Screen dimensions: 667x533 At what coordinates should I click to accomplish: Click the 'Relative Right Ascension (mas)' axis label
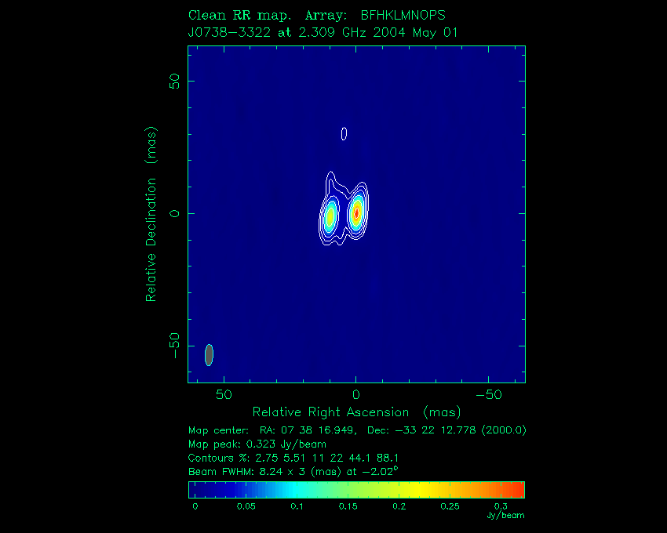point(356,412)
